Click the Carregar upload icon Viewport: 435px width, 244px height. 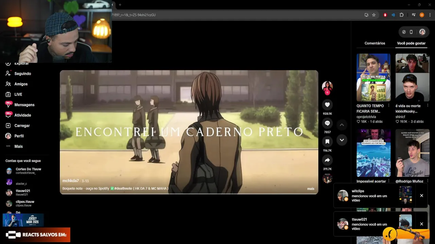coord(8,125)
